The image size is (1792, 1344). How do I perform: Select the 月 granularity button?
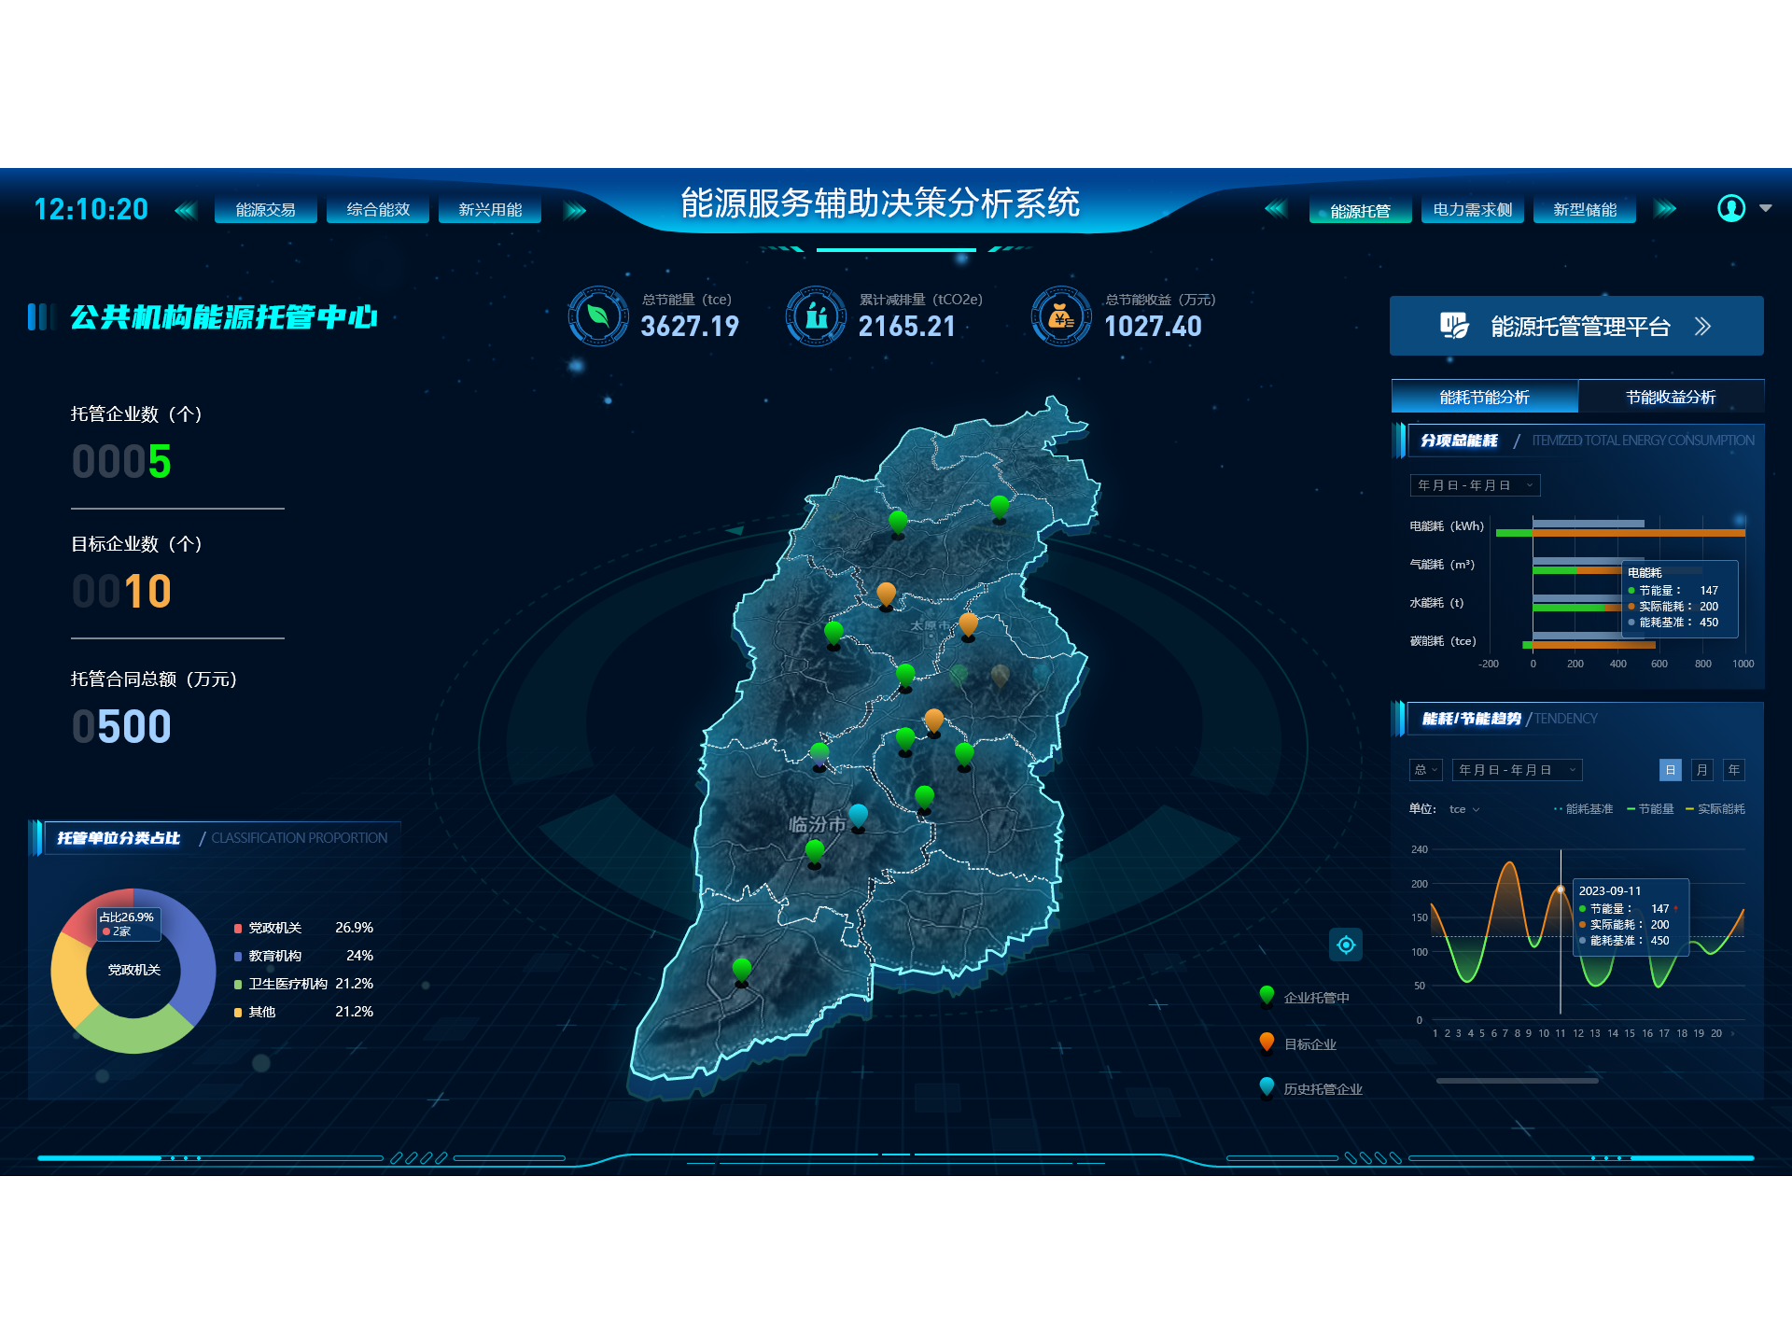(1701, 770)
